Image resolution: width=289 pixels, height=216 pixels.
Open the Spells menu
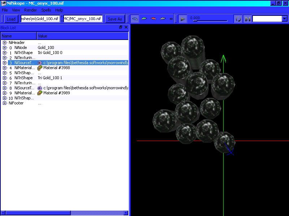tap(46, 10)
